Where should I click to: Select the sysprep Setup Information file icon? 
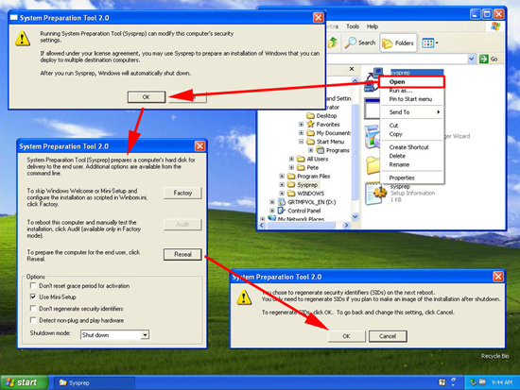(374, 194)
